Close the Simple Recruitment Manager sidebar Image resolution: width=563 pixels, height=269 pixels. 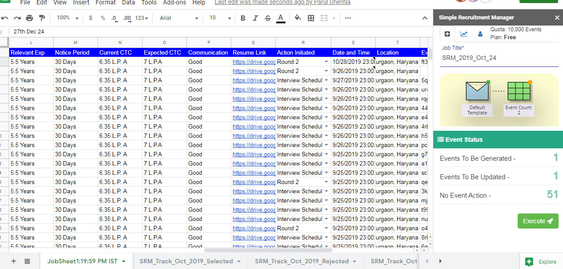[557, 18]
